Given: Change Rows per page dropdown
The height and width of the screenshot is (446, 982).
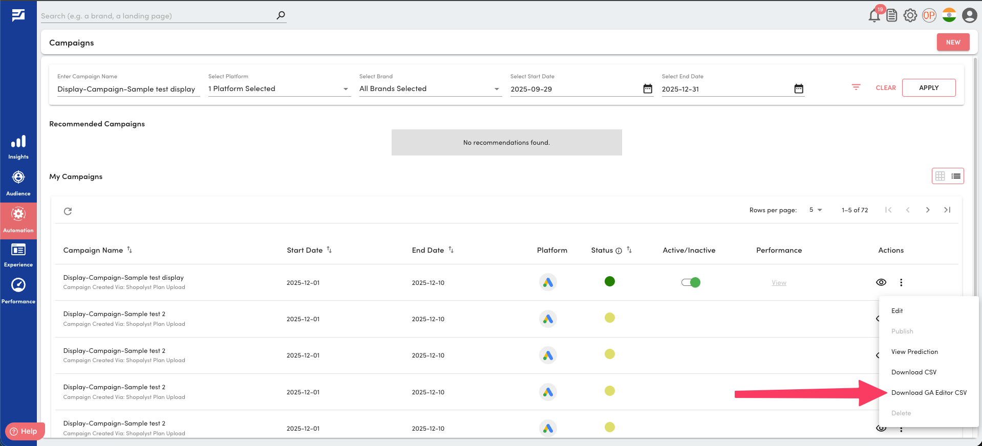Looking at the screenshot, I should point(816,210).
